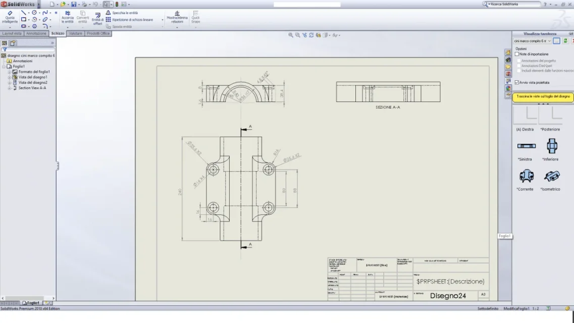Open the Design Library task pane tab
The width and height of the screenshot is (574, 323).
(508, 60)
